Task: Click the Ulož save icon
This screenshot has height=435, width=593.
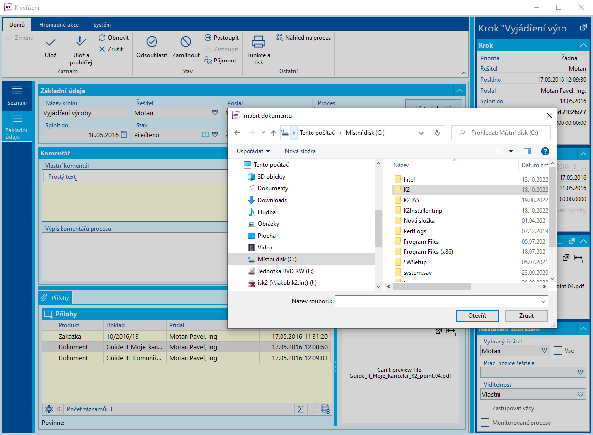Action: click(50, 42)
